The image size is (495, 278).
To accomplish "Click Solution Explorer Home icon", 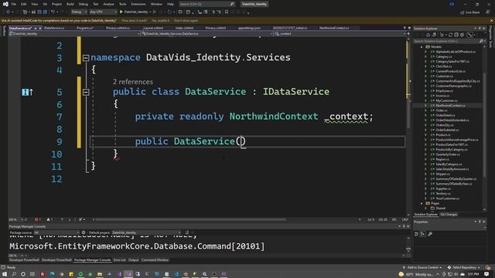I will click(428, 35).
